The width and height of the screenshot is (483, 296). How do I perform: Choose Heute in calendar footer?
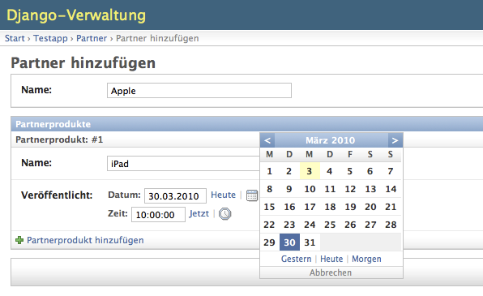pyautogui.click(x=331, y=259)
